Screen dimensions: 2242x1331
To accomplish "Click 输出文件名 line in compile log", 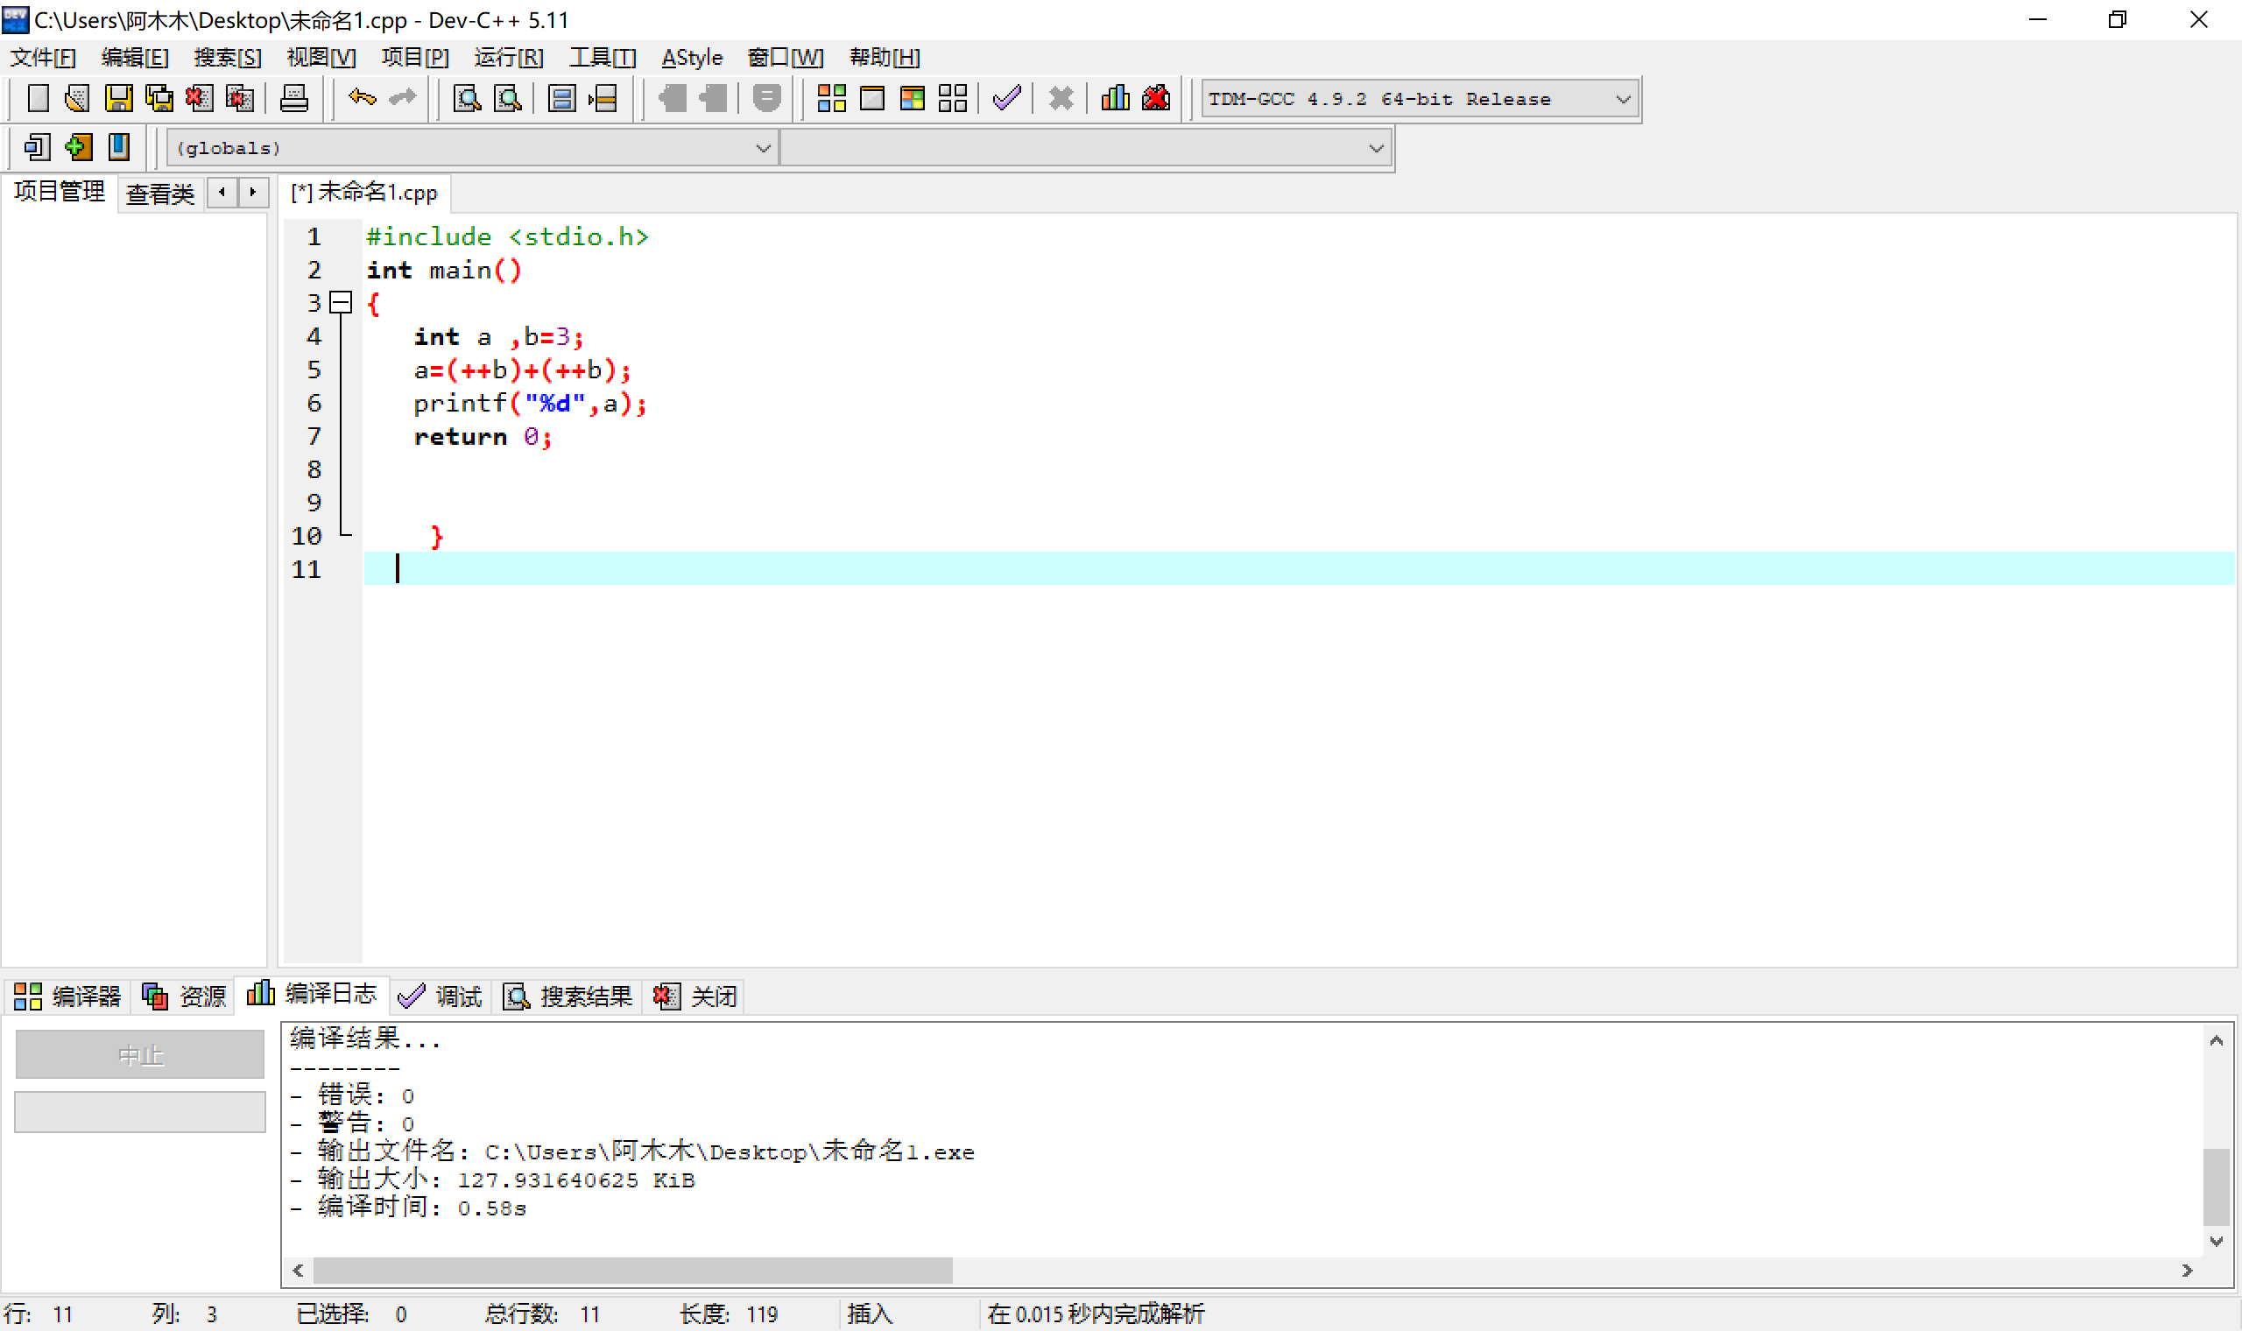I will coord(633,1151).
